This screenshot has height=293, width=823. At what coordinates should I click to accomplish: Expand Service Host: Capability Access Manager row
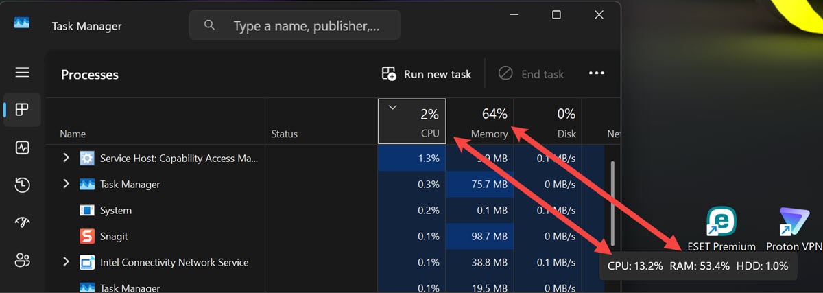click(x=67, y=159)
